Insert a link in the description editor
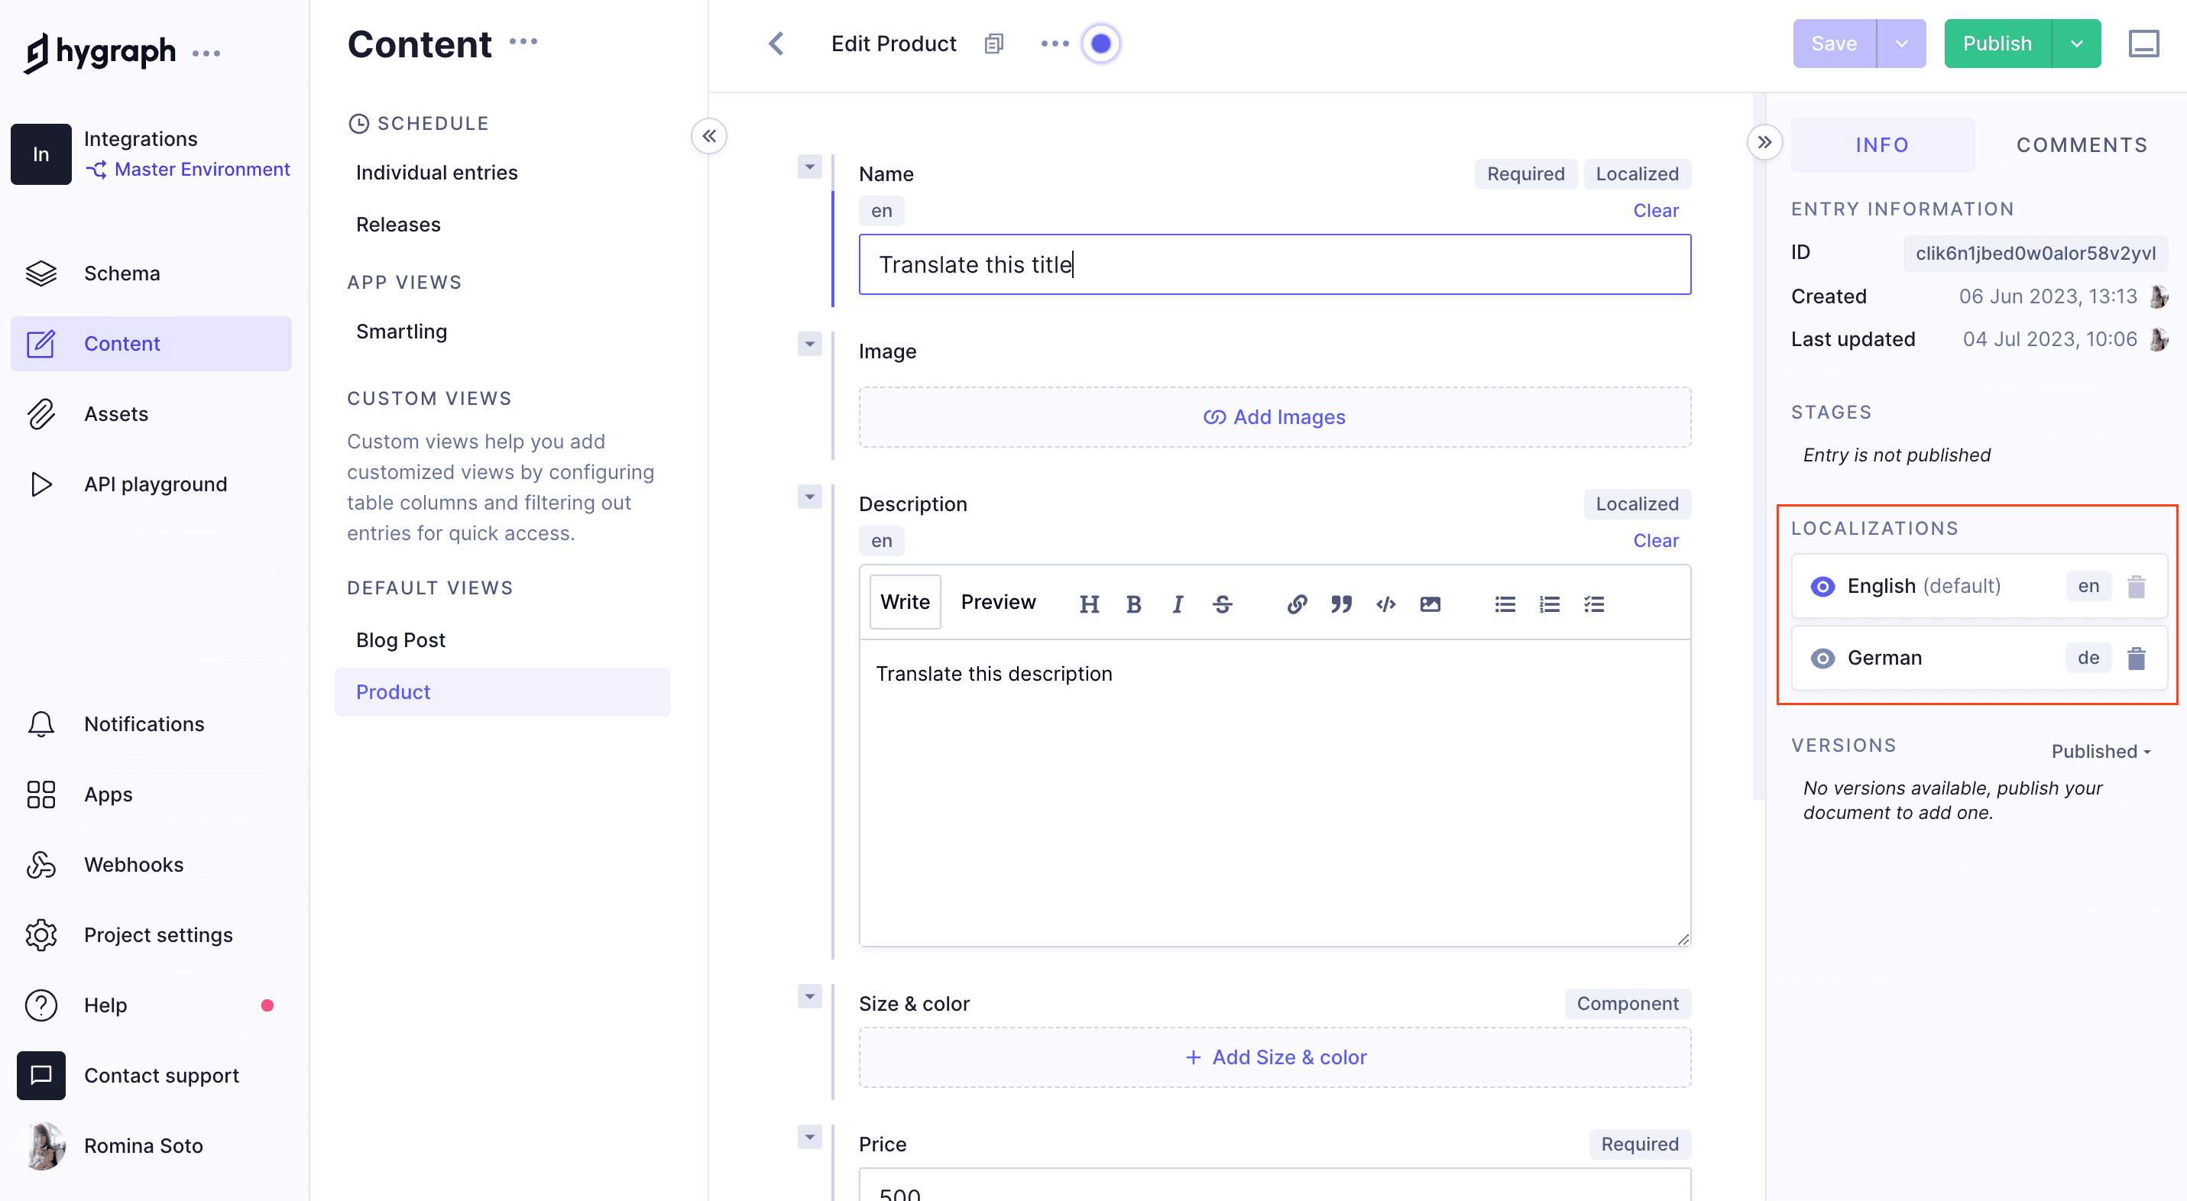The width and height of the screenshot is (2187, 1201). click(1297, 604)
